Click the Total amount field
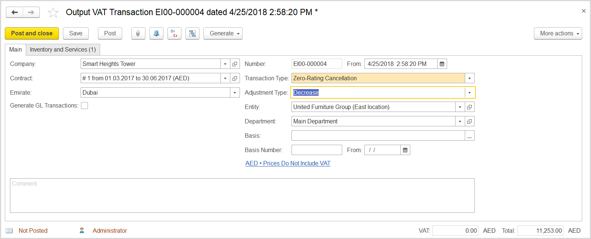 pyautogui.click(x=540, y=231)
